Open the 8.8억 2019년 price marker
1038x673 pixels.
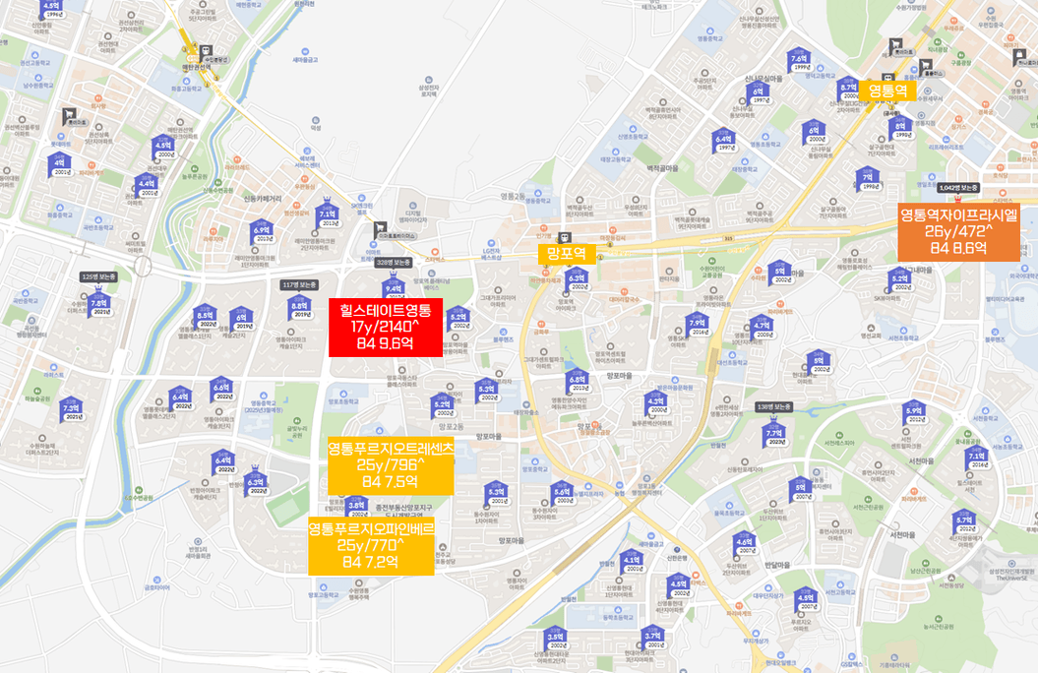300,308
